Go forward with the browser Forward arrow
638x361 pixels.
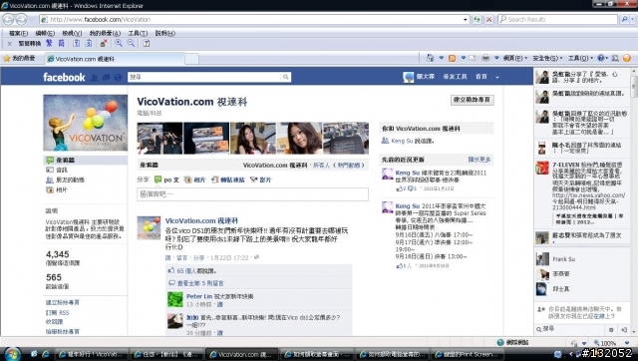coord(22,19)
